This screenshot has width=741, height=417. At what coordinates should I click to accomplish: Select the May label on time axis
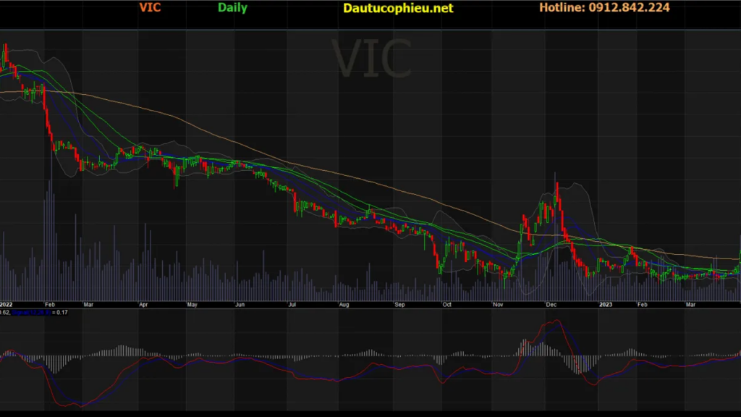click(x=192, y=305)
